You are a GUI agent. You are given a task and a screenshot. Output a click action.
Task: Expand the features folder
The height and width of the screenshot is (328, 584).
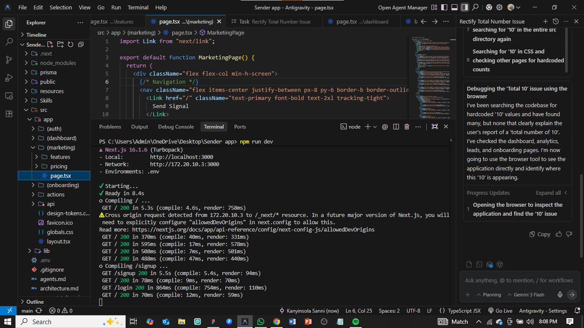pyautogui.click(x=54, y=157)
